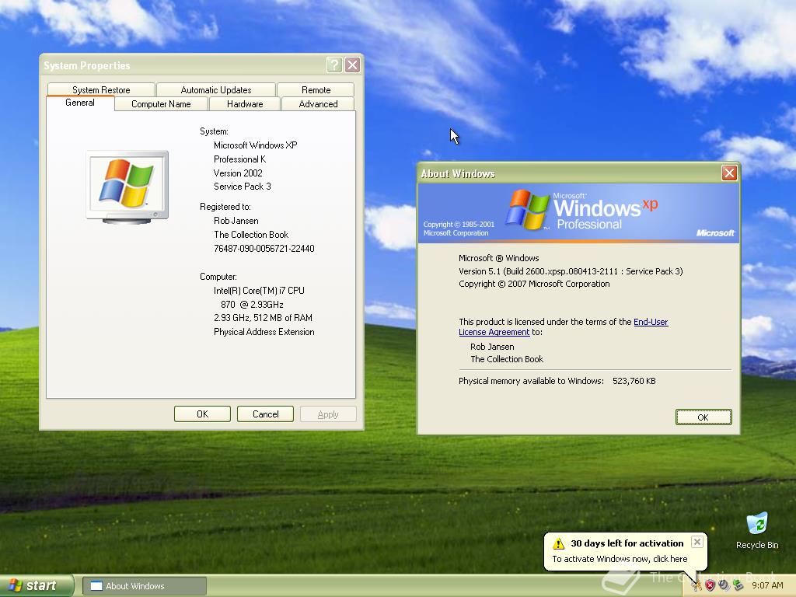Click '2.93 GHz, 512 MB of RAM' text
796x597 pixels.
(263, 318)
